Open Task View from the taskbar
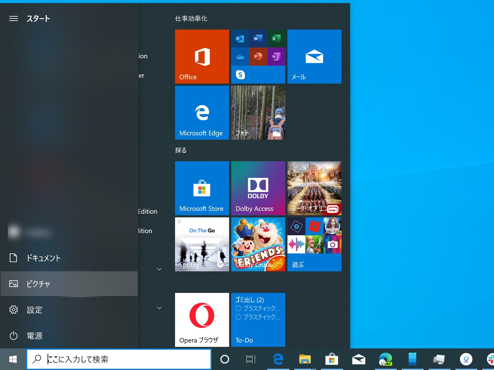 [251, 359]
